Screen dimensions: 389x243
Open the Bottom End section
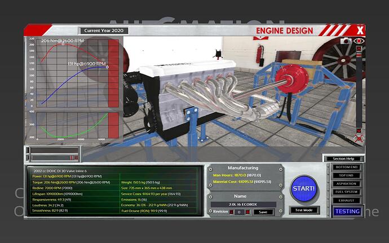[346, 167]
